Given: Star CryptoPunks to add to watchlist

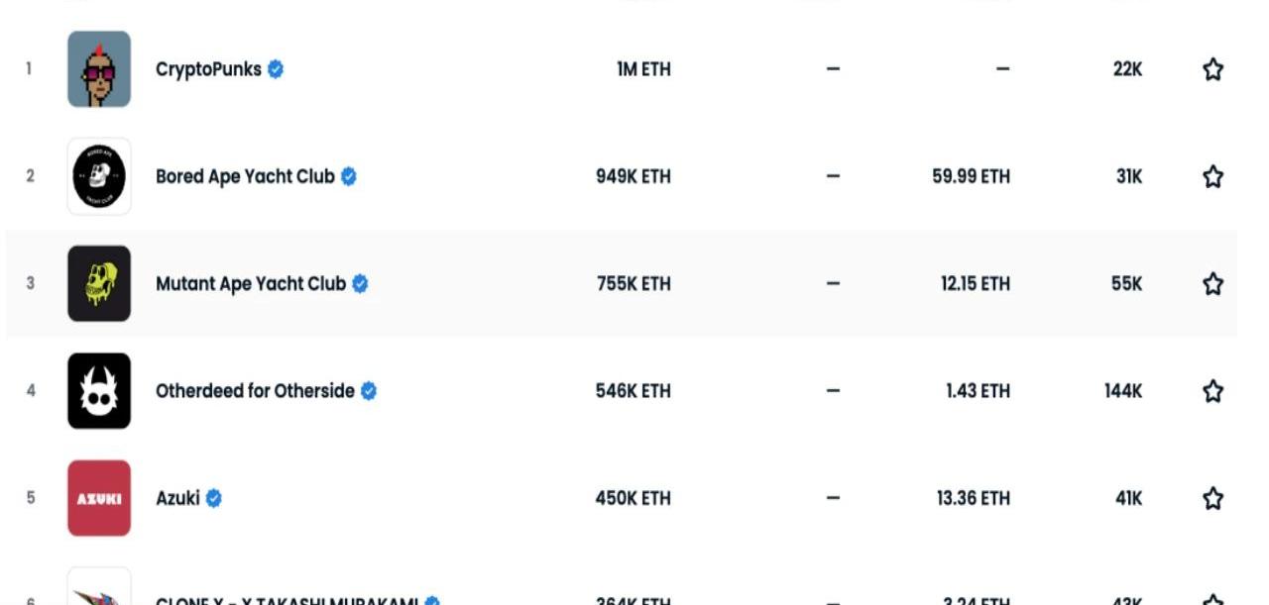Looking at the screenshot, I should (x=1212, y=69).
